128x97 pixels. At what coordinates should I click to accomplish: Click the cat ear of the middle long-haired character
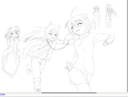[x=50, y=24]
